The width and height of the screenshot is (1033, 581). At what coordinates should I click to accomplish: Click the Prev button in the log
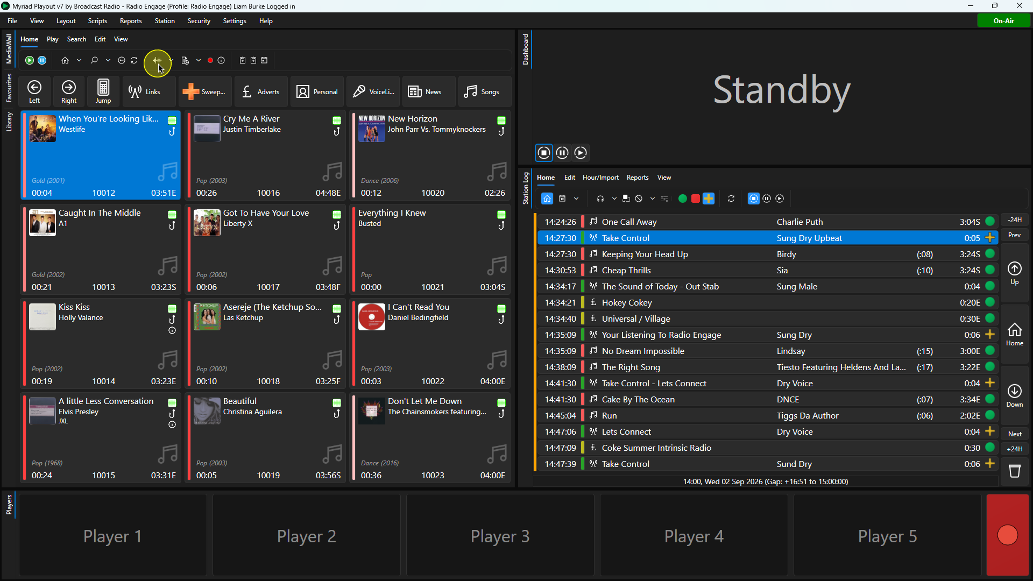point(1015,235)
